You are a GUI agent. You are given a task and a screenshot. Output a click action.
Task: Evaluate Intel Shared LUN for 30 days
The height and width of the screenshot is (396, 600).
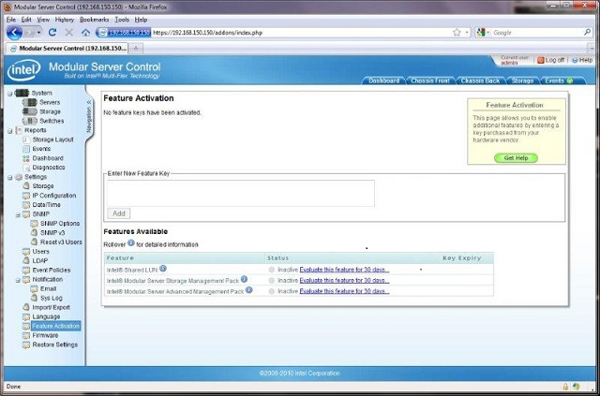(x=344, y=270)
